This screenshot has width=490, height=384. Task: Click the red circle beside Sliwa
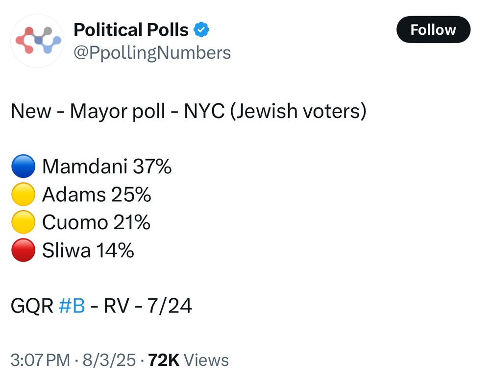[x=23, y=250]
